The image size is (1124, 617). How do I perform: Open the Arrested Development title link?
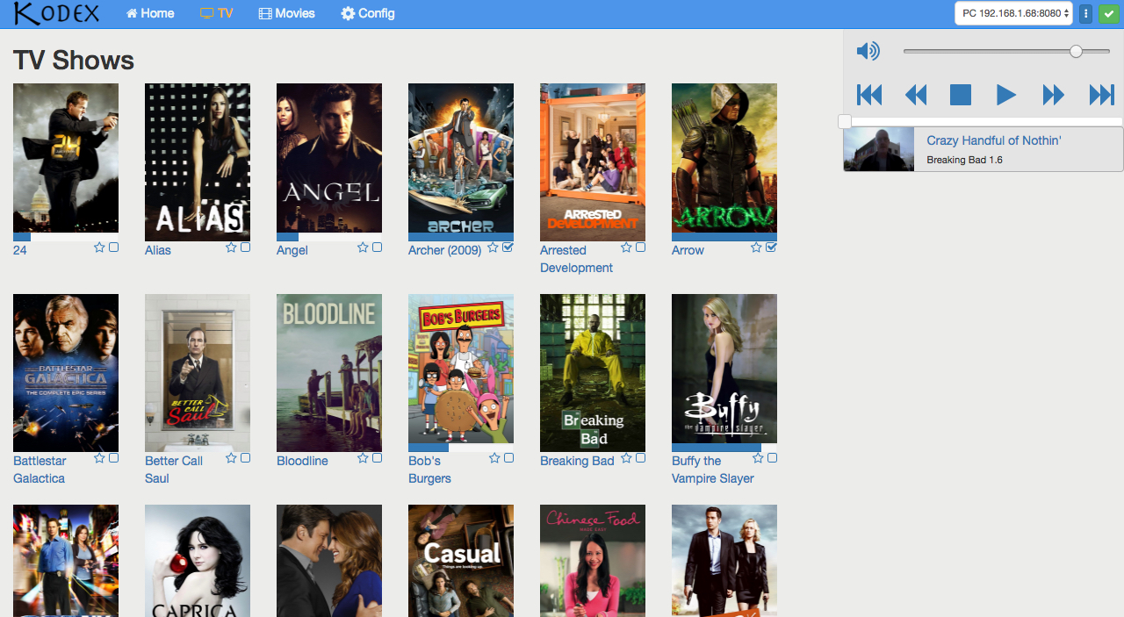[576, 259]
